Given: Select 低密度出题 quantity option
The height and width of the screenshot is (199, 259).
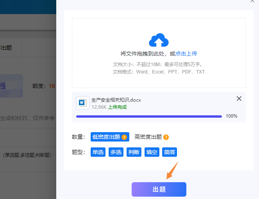Looking at the screenshot, I should pos(110,137).
